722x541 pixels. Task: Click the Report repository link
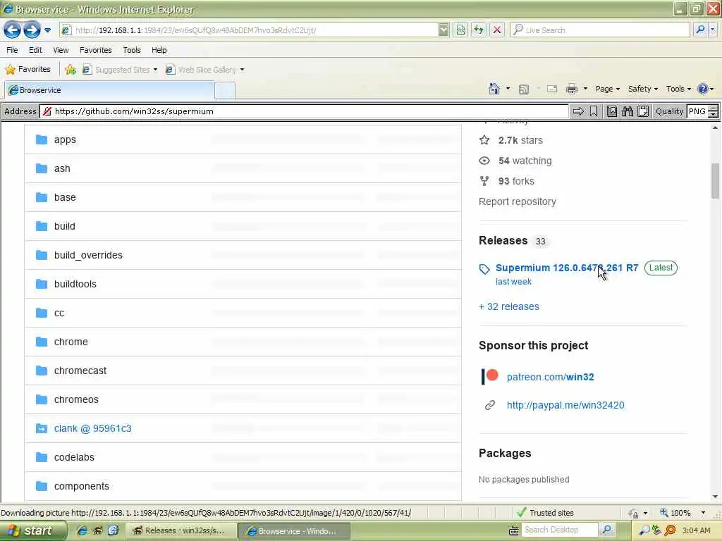[518, 202]
